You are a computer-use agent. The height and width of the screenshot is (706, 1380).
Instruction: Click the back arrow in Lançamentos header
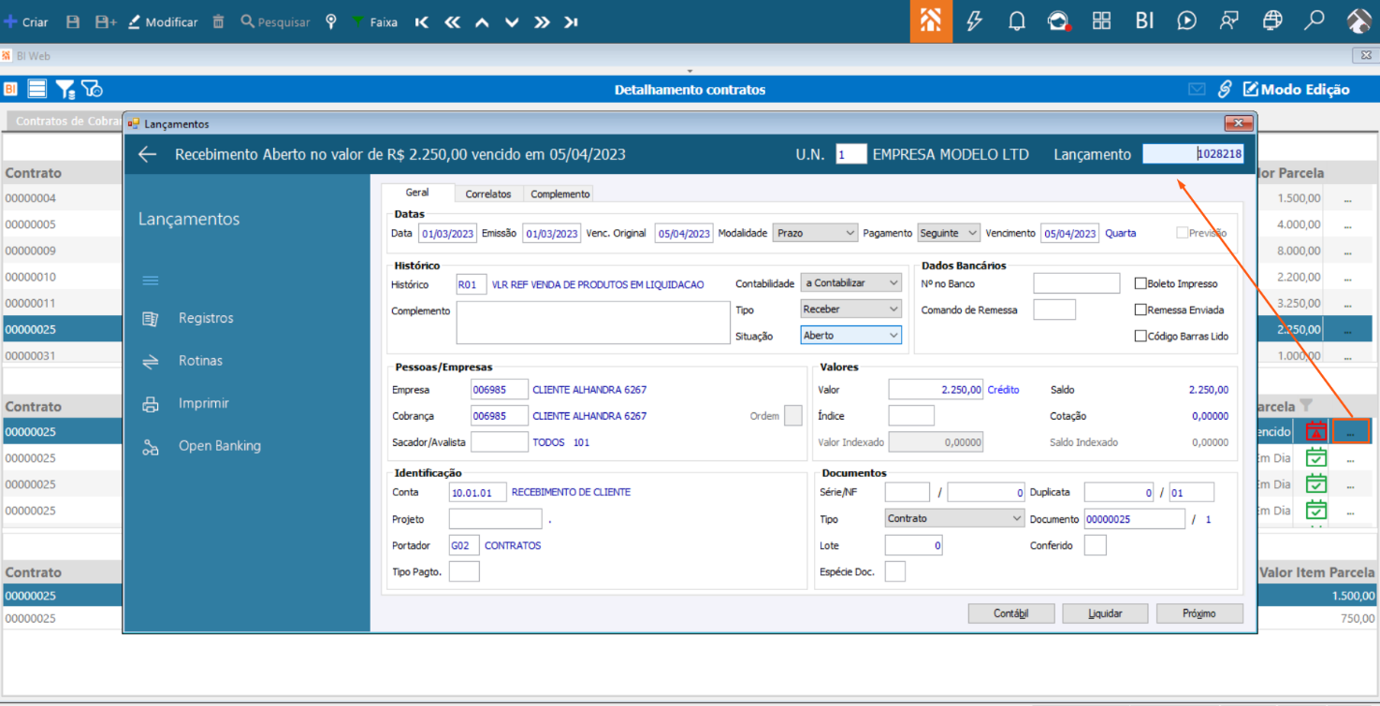[x=148, y=155]
